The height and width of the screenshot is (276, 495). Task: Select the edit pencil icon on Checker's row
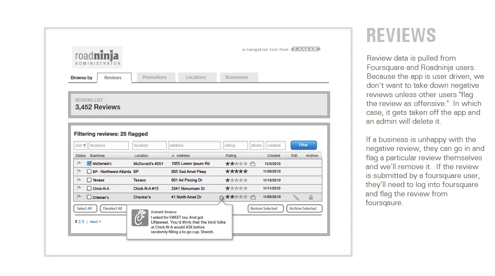(297, 197)
